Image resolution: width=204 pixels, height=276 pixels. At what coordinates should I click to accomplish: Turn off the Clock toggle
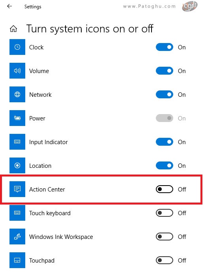[165, 47]
